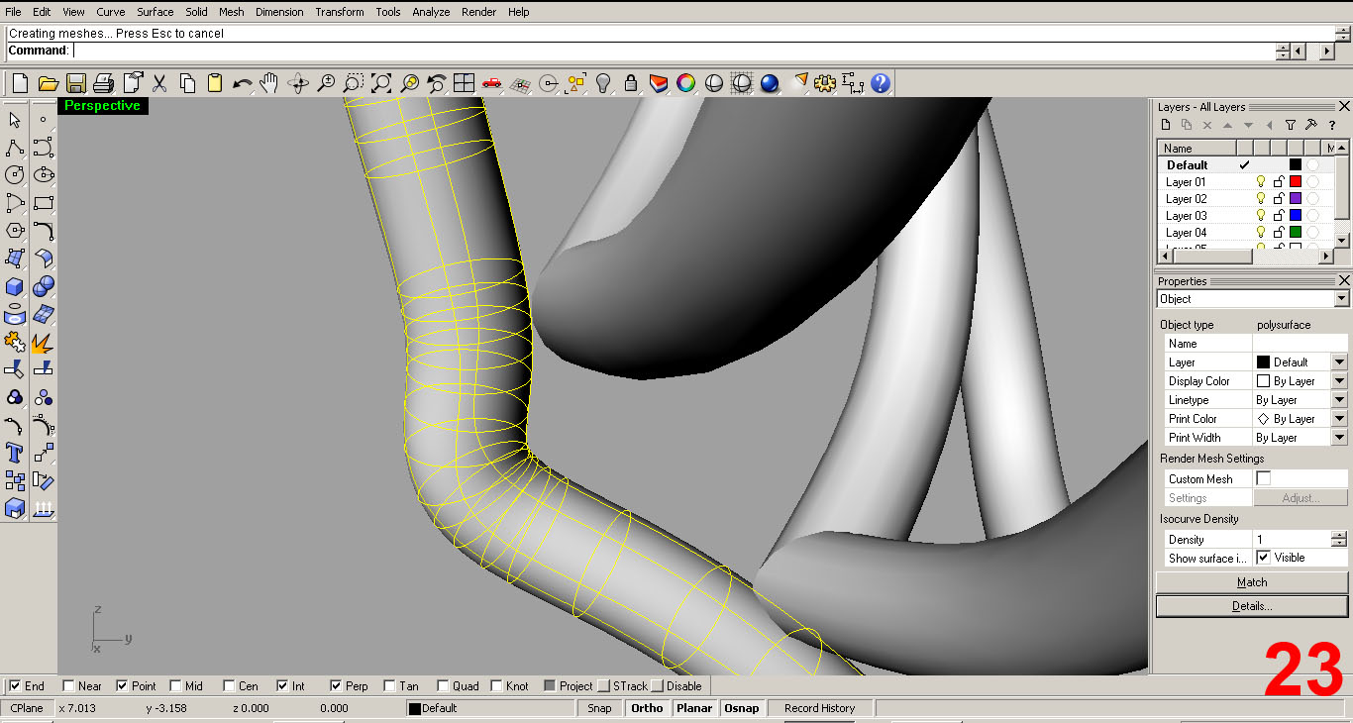Toggle the Perp osnap checkbox
Image resolution: width=1353 pixels, height=723 pixels.
pos(336,685)
